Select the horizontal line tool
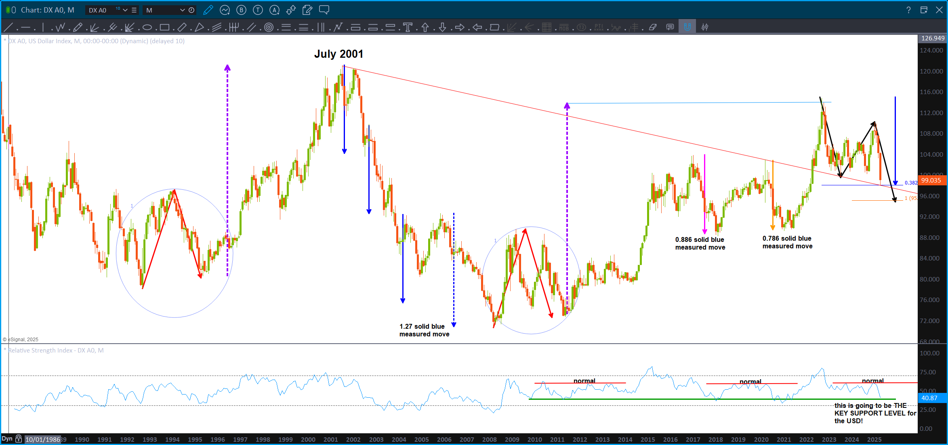Viewport: 948px width, 445px height. click(26, 27)
